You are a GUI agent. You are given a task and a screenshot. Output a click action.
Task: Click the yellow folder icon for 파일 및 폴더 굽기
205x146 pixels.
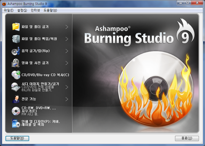pos(16,27)
